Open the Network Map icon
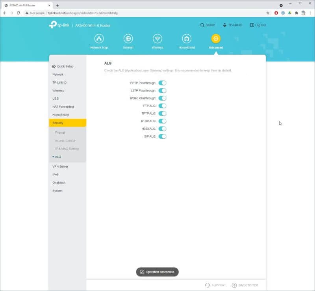315x291 pixels. [99, 39]
